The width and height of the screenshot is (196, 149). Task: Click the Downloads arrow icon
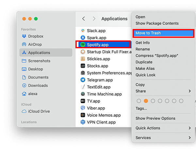point(24,85)
